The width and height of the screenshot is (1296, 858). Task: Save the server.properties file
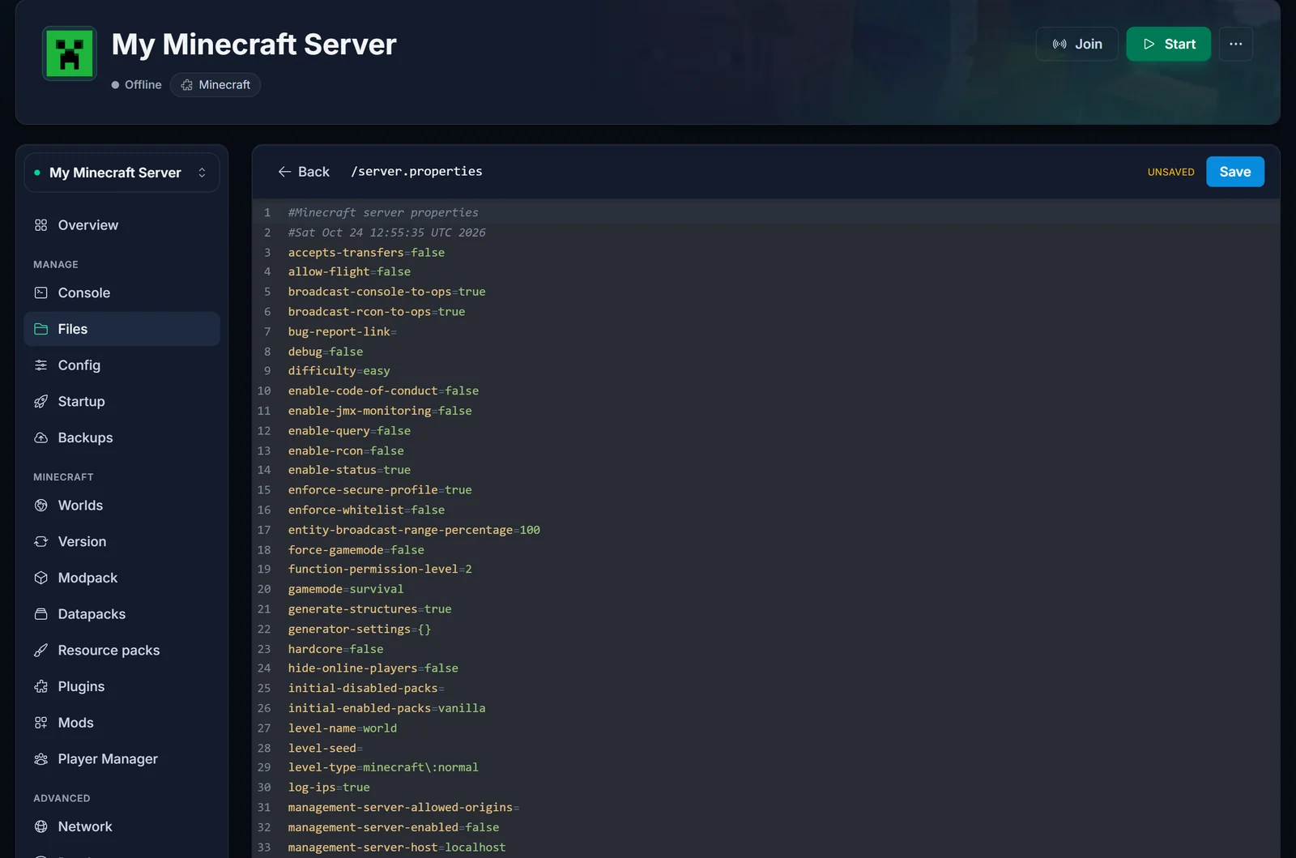[x=1234, y=172]
